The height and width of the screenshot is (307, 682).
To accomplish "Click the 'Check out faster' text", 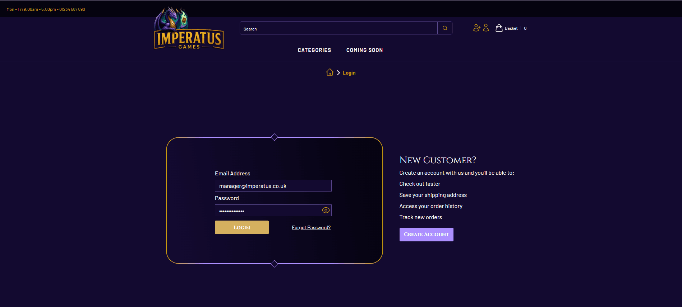I will 420,184.
